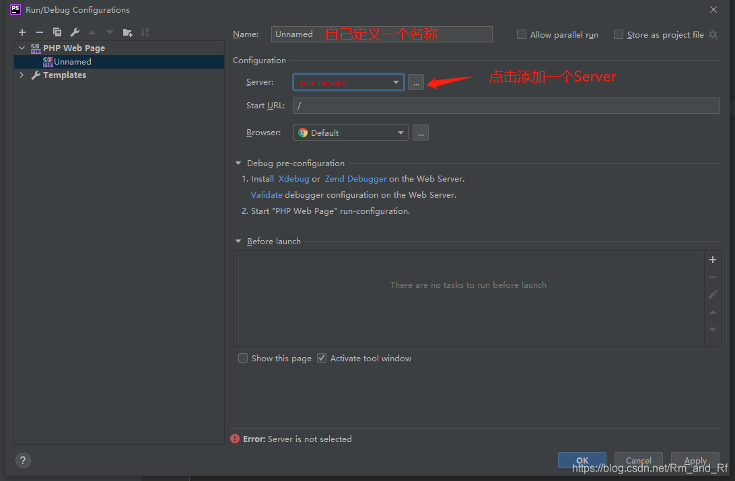Select the Templates row in the tree
Image resolution: width=735 pixels, height=481 pixels.
click(x=119, y=75)
